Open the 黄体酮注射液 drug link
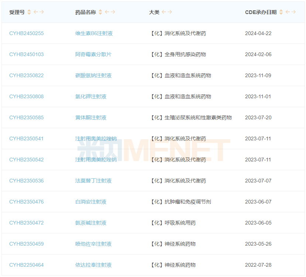306x277 pixels. [x=91, y=118]
